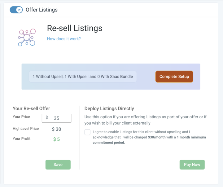
Task: Click the green $5 profit value
Action: coord(56,139)
